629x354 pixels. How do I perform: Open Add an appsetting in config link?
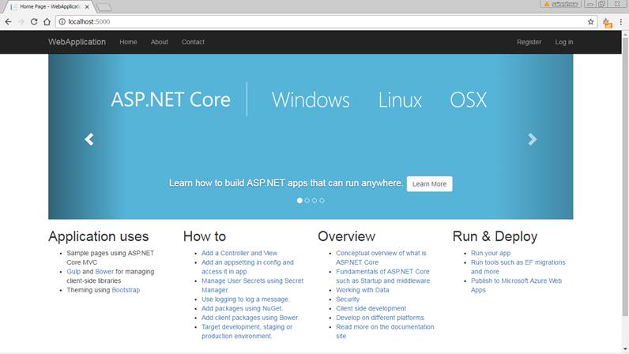click(x=247, y=267)
